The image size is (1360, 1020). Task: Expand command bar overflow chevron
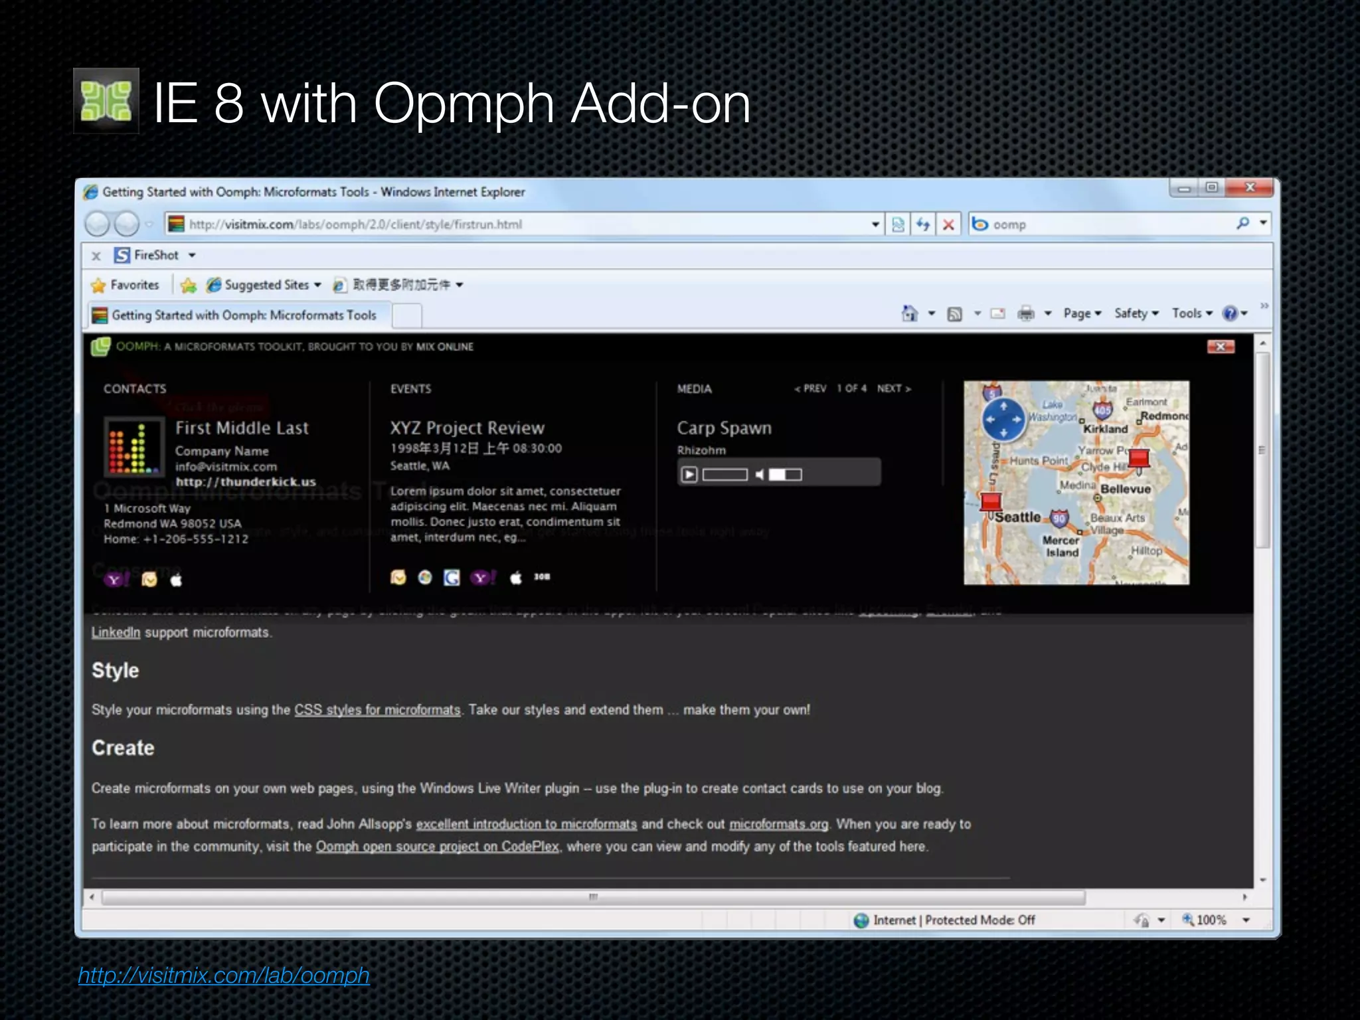(x=1264, y=305)
